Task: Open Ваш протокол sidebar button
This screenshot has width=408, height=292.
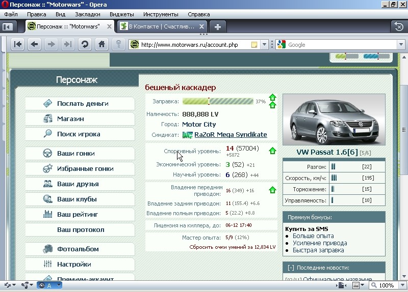Action: click(x=80, y=230)
